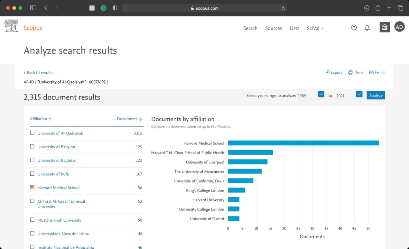Screen dimensions: 409x249
Task: Check Al-Furat Al-Awsat Technical University checkbox
Action: [32, 201]
